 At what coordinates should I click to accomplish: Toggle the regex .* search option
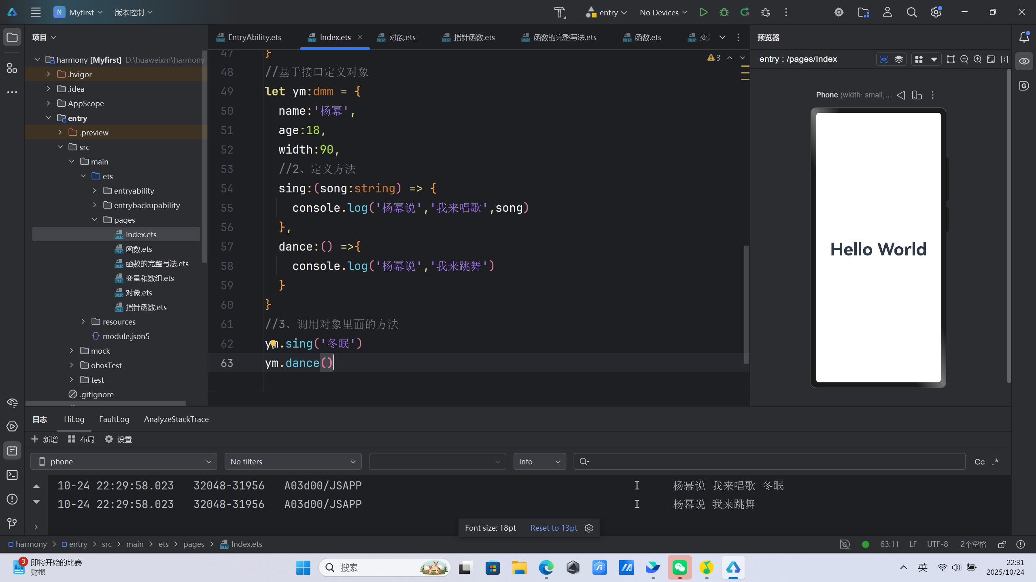(x=996, y=462)
